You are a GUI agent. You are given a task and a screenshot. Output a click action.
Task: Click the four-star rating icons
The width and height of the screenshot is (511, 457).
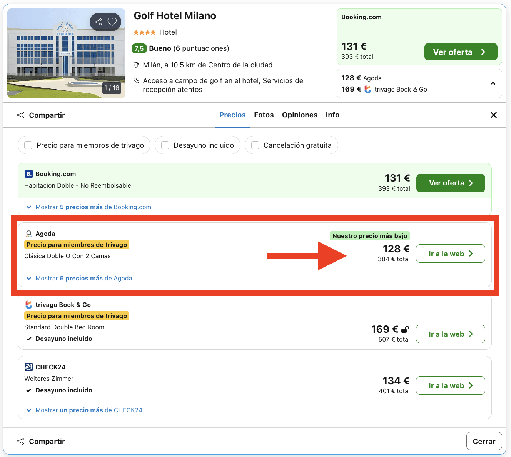coord(145,32)
